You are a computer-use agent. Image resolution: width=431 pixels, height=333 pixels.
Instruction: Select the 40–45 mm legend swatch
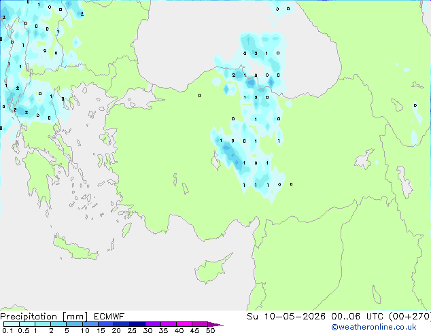click(184, 324)
